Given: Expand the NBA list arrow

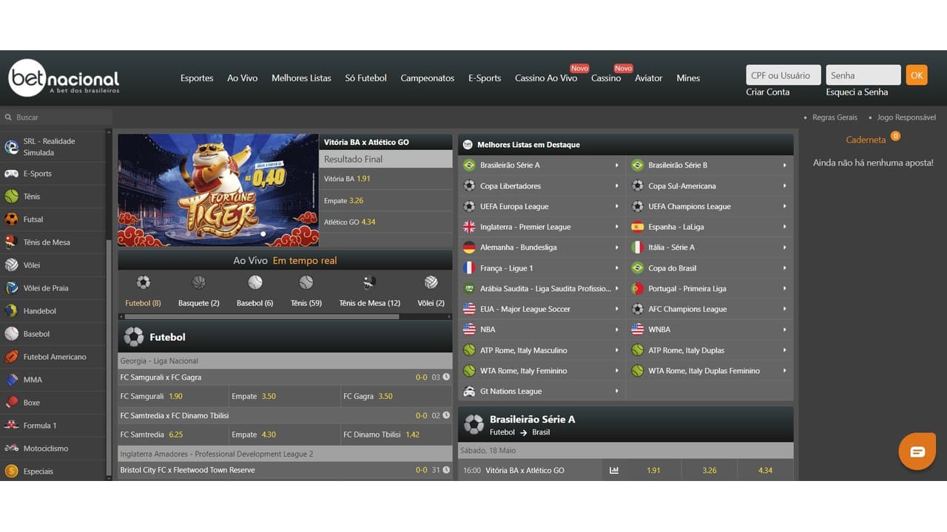Looking at the screenshot, I should click(617, 330).
